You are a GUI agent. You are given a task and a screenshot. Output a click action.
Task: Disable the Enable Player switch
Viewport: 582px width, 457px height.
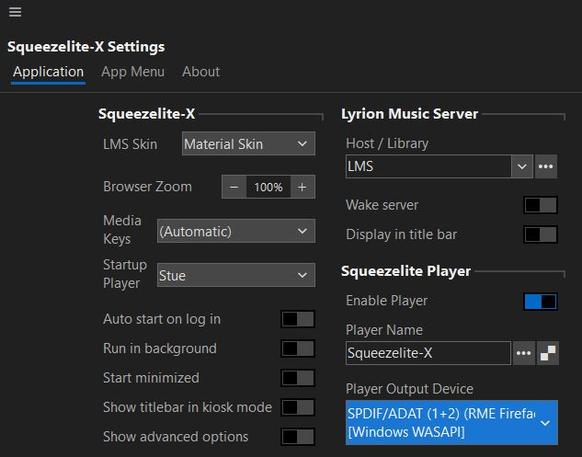541,302
